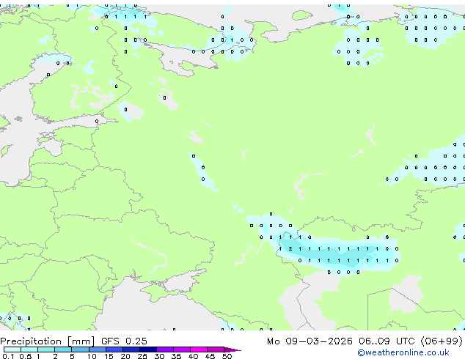This screenshot has height=359, width=465.
Task: Select the legend swatch between 45 and 50
Action: [x=216, y=349]
